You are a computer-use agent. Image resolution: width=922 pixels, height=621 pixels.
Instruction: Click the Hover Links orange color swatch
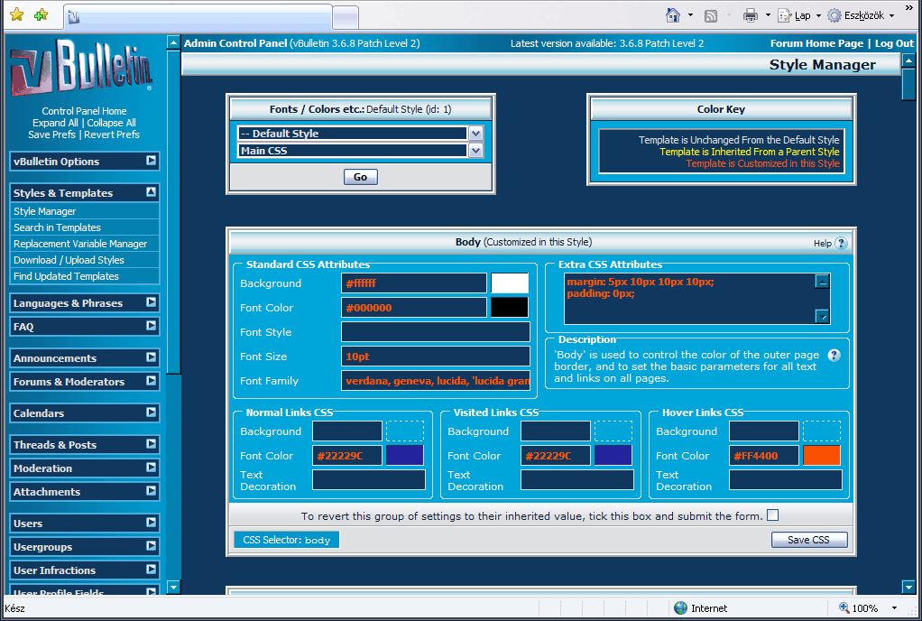coord(821,456)
